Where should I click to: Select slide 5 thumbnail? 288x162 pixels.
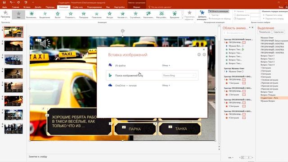pos(13,87)
